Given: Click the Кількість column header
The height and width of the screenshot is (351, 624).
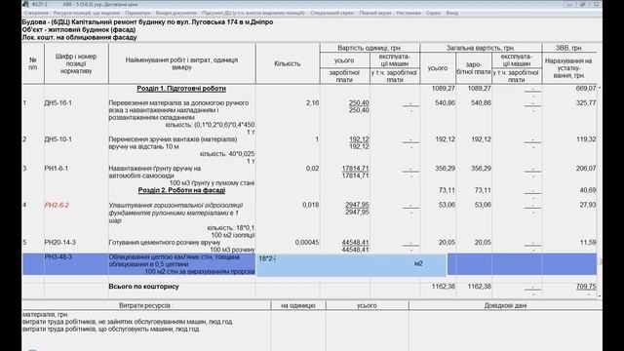Looking at the screenshot, I should (288, 63).
